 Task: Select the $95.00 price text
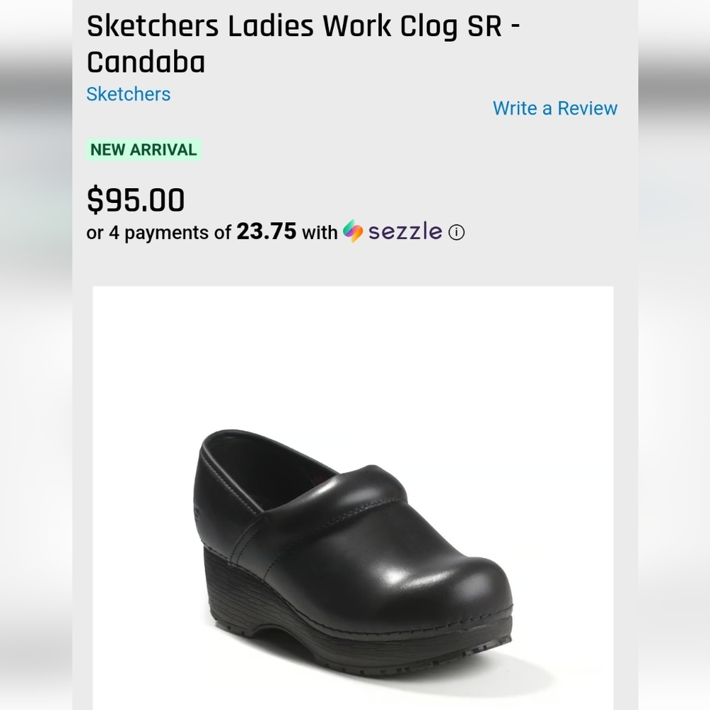(135, 200)
